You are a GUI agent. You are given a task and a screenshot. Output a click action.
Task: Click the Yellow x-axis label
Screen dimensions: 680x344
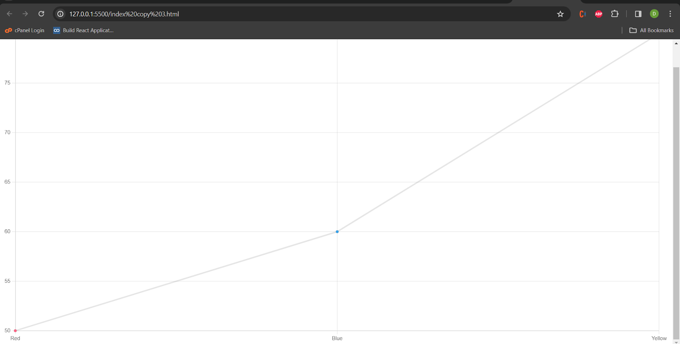pos(659,338)
